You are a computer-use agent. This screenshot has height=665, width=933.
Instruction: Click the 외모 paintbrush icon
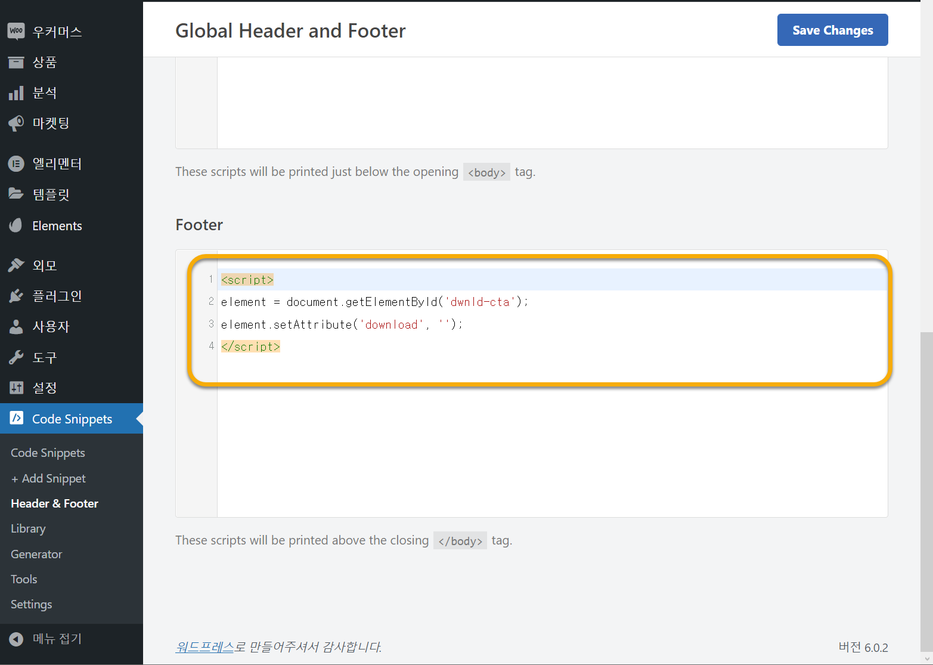point(16,265)
